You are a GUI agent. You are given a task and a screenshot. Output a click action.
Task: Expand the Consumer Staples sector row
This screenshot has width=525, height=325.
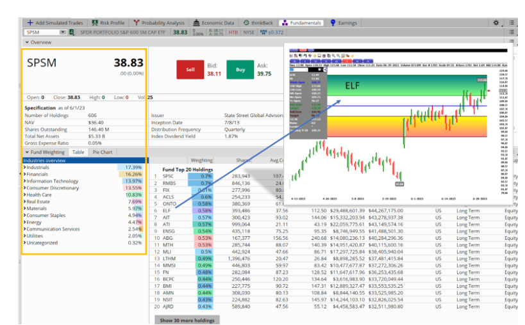coord(24,215)
